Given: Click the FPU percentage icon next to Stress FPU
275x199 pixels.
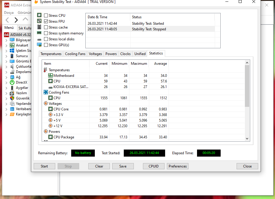Looking at the screenshot, I should coord(39,21).
